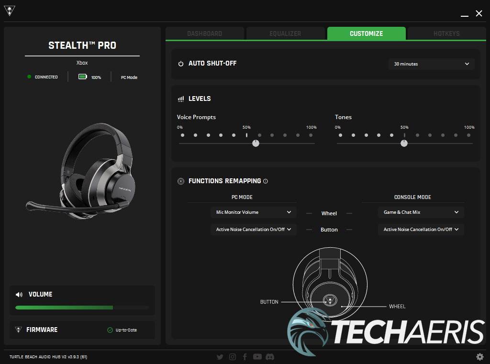490x364 pixels.
Task: Click the Auto Shut-Off power icon
Action: pos(180,64)
